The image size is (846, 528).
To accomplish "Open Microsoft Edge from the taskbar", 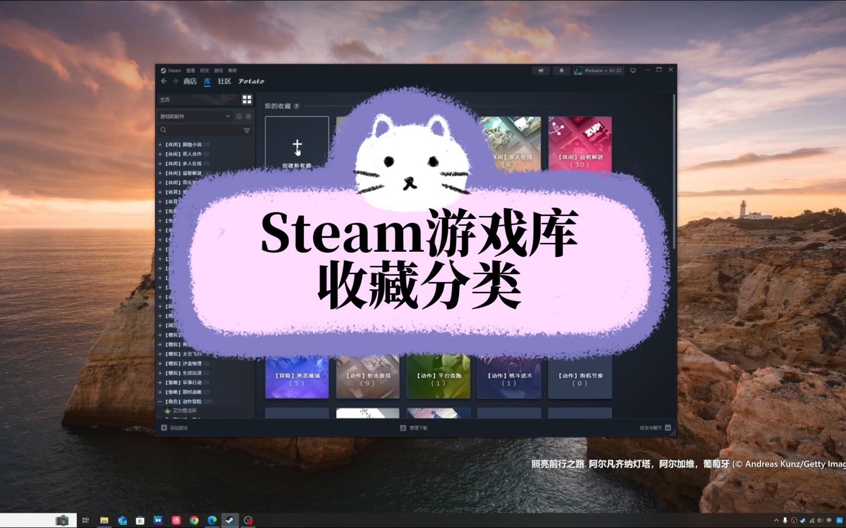I will click(212, 520).
